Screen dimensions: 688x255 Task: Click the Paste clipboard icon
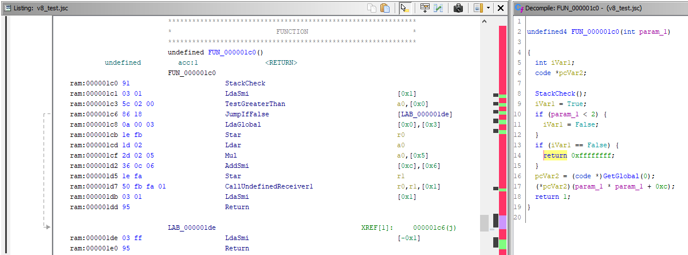pyautogui.click(x=386, y=8)
